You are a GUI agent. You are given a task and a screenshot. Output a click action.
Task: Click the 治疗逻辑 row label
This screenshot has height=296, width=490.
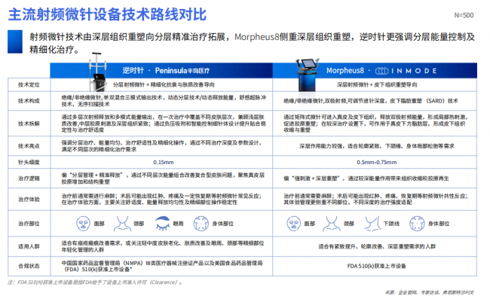pyautogui.click(x=29, y=179)
